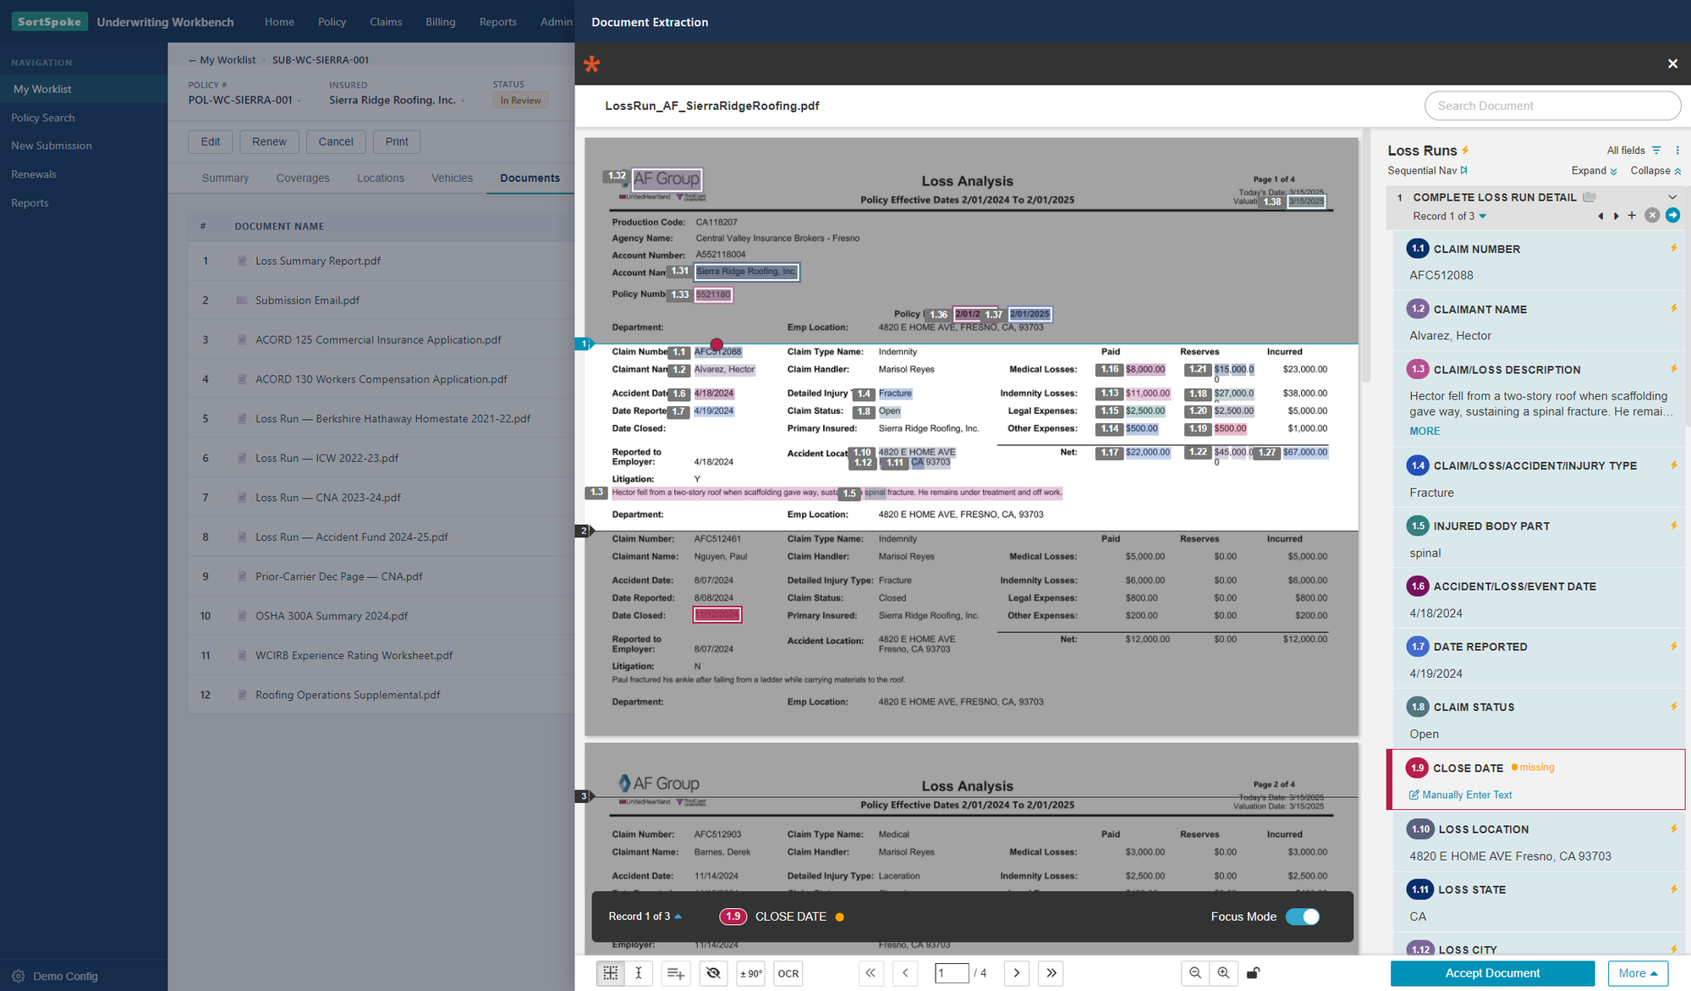Screen dimensions: 1691x991
Task: Collapse the Complete Loss Run Detail section
Action: point(1672,197)
